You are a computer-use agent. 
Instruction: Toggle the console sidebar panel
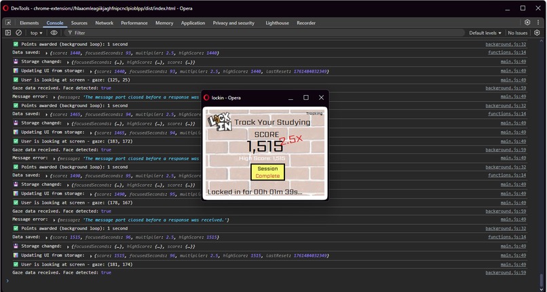coord(8,33)
